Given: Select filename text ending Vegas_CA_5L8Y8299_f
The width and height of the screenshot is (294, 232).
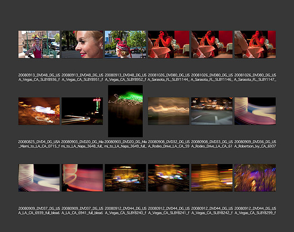Looking at the screenshot, I should (255, 211).
